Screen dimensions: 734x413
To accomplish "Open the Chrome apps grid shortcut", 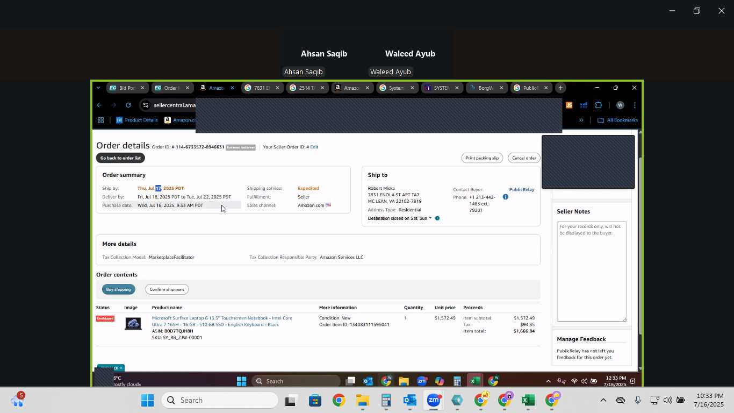I will 100,120.
